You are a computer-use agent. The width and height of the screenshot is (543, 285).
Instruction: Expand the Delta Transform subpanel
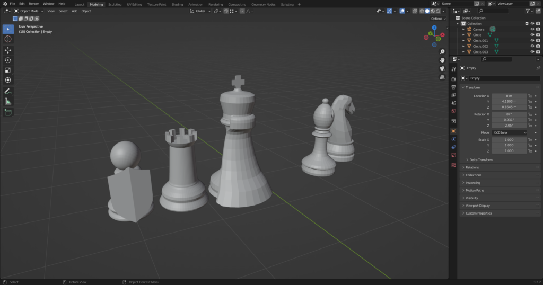(x=480, y=160)
